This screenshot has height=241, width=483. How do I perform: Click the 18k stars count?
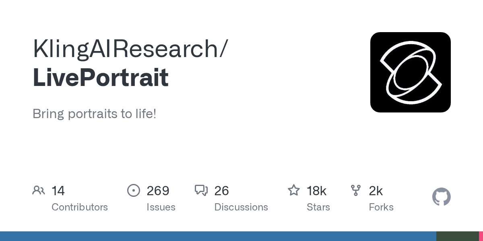(x=317, y=190)
